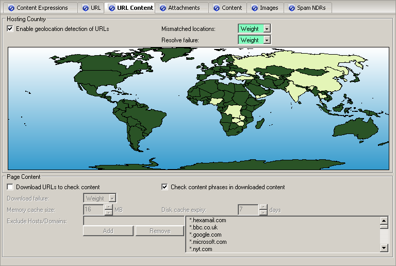This screenshot has height=266, width=396.
Task: Switch to the Attachments tab
Action: point(184,8)
